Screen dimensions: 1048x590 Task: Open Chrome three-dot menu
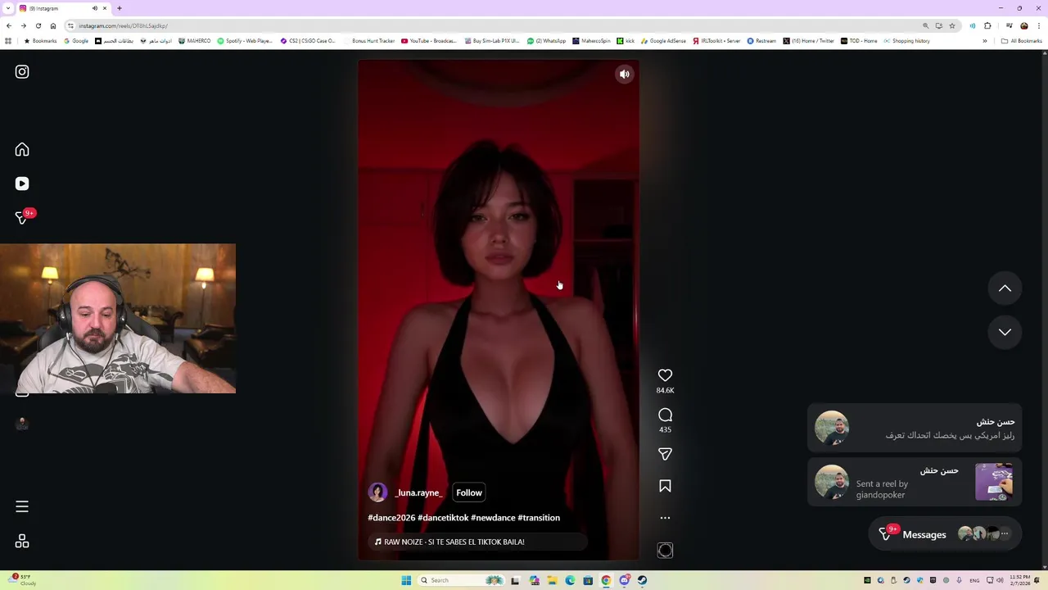[x=1038, y=25]
